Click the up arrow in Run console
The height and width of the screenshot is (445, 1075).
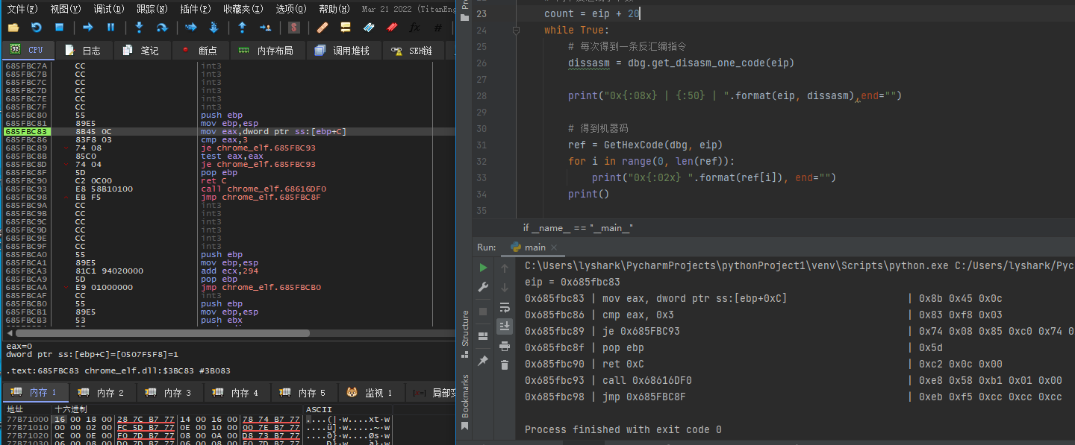505,268
